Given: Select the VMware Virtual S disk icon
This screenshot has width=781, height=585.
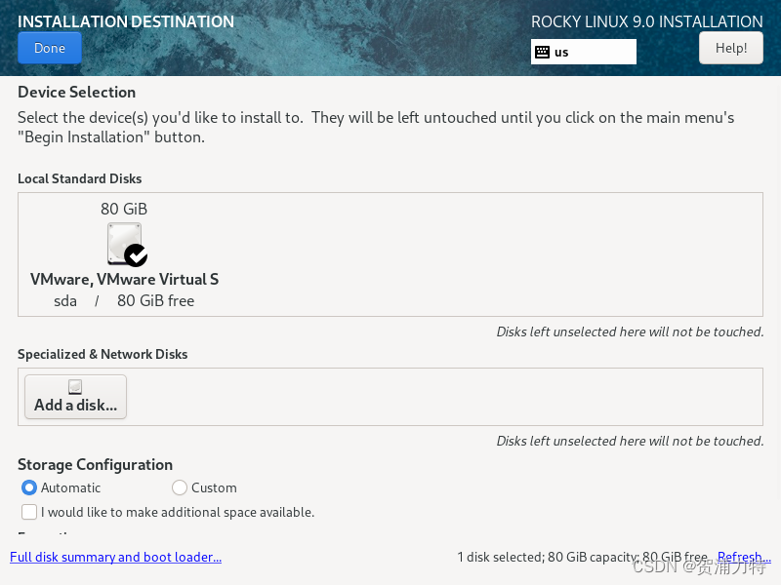Looking at the screenshot, I should [125, 244].
